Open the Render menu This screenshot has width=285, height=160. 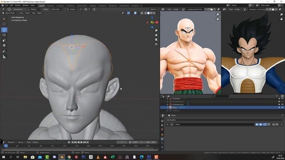coord(18,5)
